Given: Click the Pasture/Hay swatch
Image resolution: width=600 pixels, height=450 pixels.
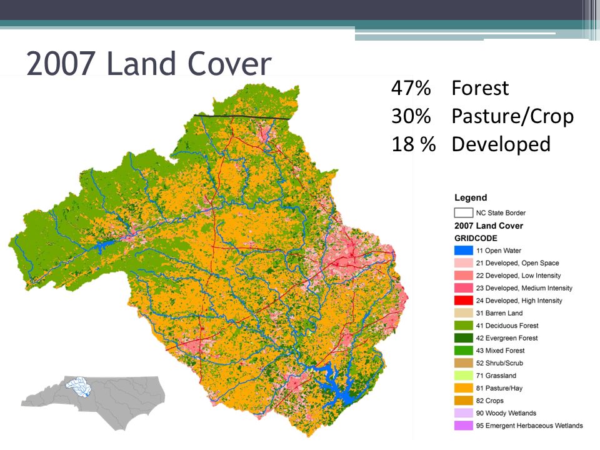Looking at the screenshot, I should (x=463, y=388).
